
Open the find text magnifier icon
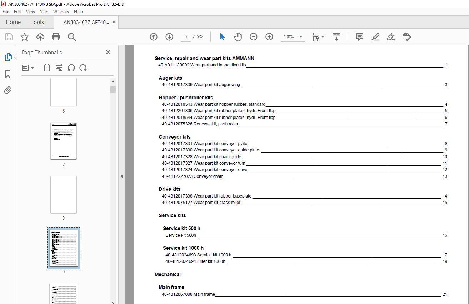tap(72, 37)
